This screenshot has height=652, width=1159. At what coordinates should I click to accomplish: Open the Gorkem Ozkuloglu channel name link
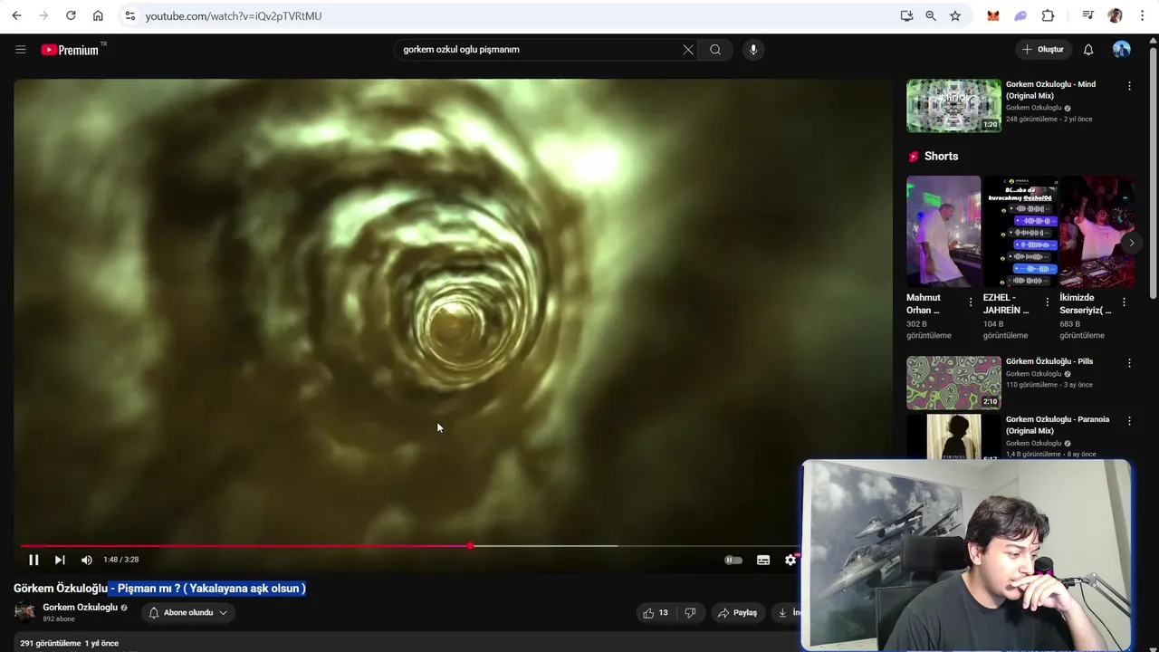pos(80,608)
